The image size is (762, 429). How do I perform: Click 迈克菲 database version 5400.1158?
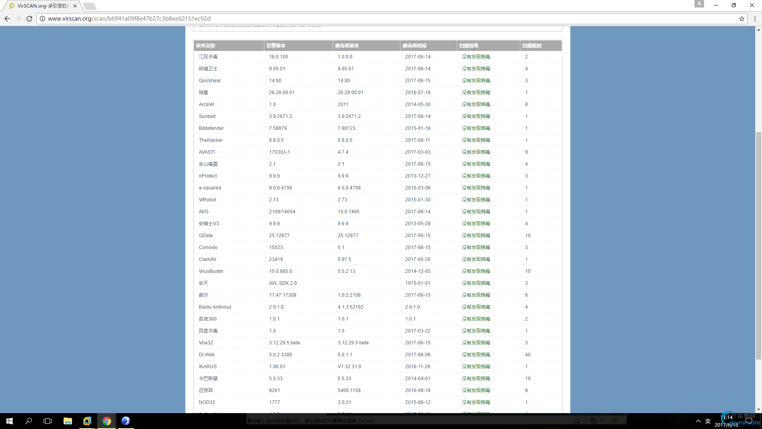[x=349, y=390]
